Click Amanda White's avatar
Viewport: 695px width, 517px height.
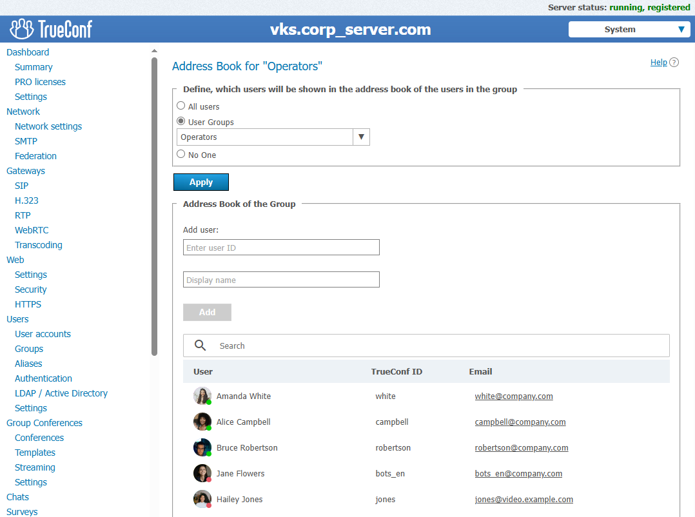tap(202, 396)
